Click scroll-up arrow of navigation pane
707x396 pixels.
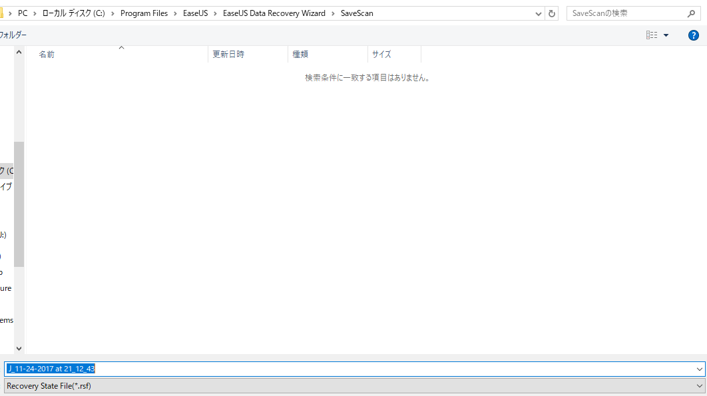click(19, 52)
